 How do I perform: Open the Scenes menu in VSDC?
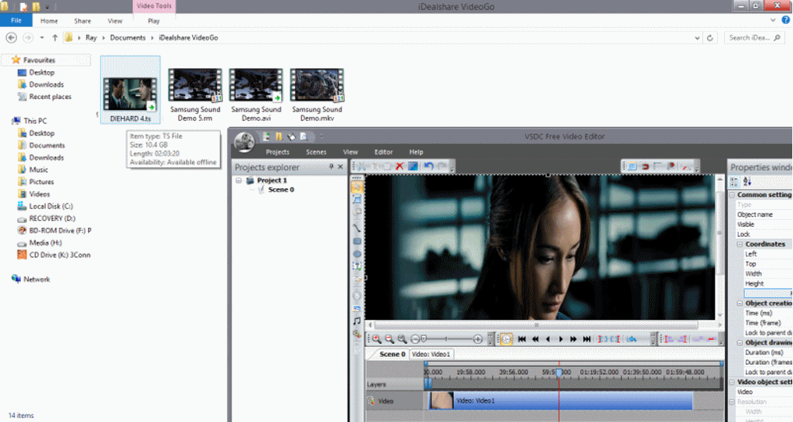click(x=316, y=152)
